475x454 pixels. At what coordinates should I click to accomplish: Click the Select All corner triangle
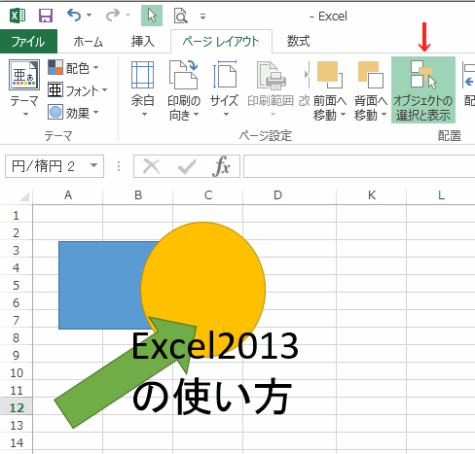[24, 196]
